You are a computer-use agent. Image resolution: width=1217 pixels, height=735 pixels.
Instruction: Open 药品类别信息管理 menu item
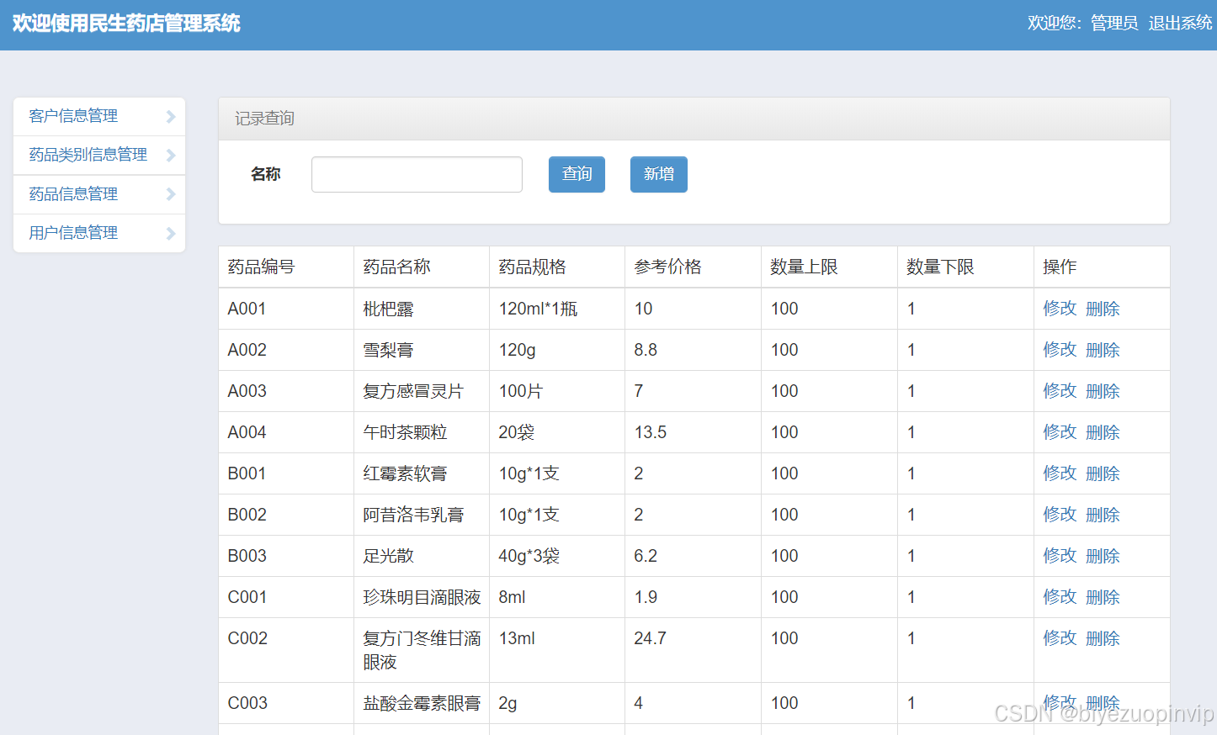click(99, 155)
